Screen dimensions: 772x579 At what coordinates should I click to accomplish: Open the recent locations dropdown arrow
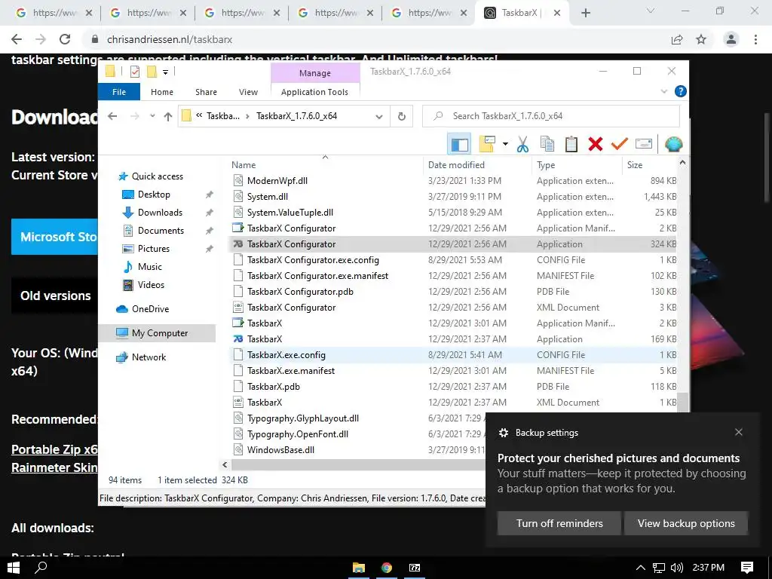pyautogui.click(x=152, y=116)
